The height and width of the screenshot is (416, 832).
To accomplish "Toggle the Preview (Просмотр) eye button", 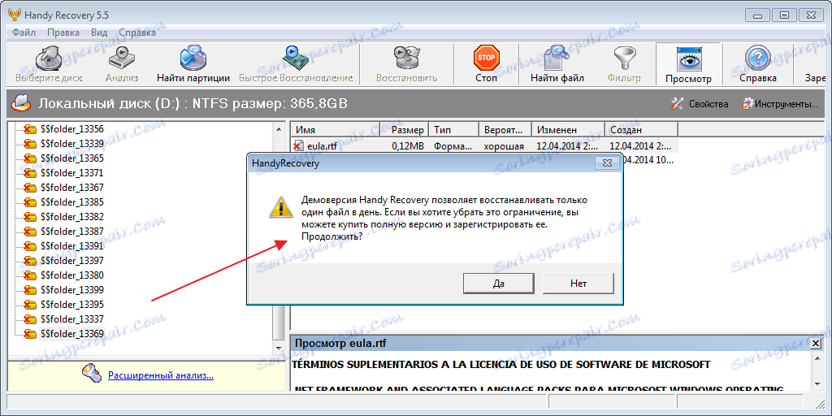I will click(x=688, y=64).
